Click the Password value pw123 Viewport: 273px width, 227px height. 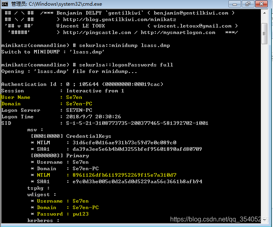pos(81,214)
